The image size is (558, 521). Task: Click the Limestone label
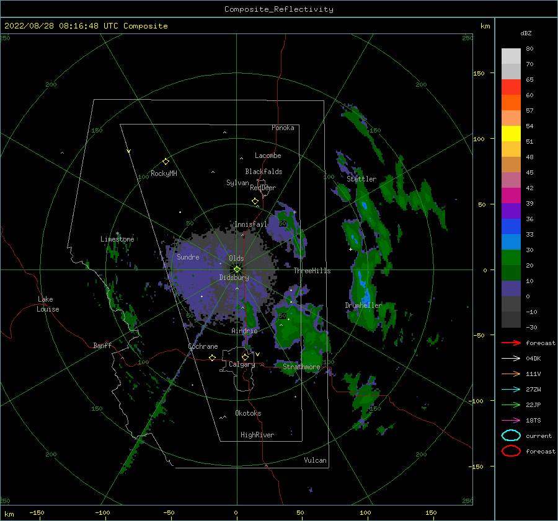[117, 239]
